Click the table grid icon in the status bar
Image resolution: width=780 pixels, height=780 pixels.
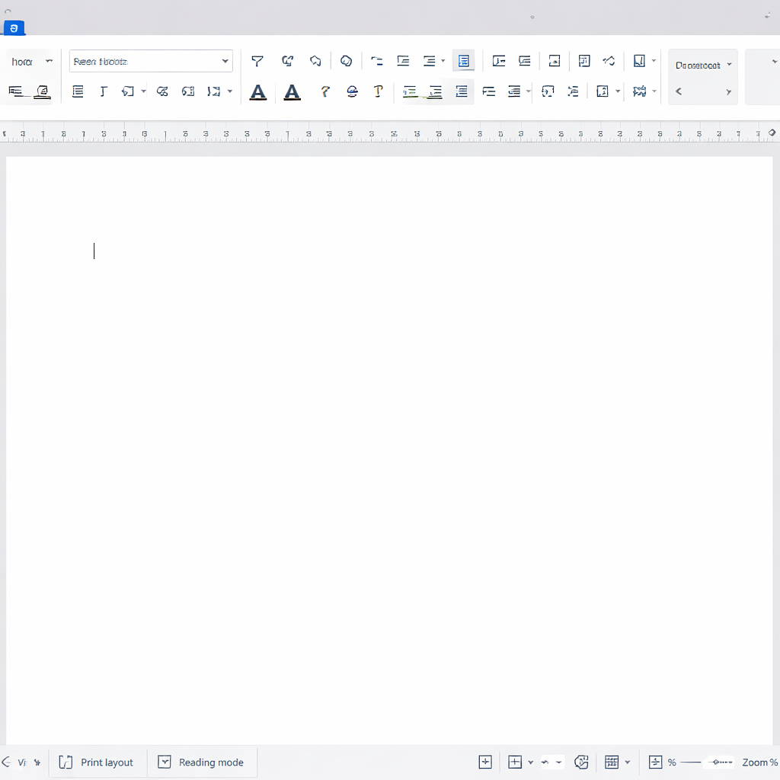click(611, 762)
